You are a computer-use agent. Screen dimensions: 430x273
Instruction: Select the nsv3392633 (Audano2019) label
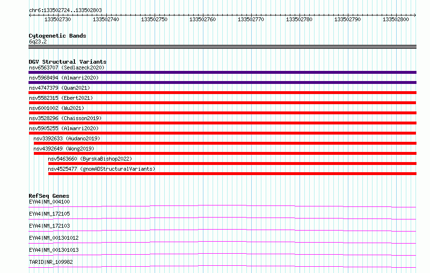(x=67, y=138)
